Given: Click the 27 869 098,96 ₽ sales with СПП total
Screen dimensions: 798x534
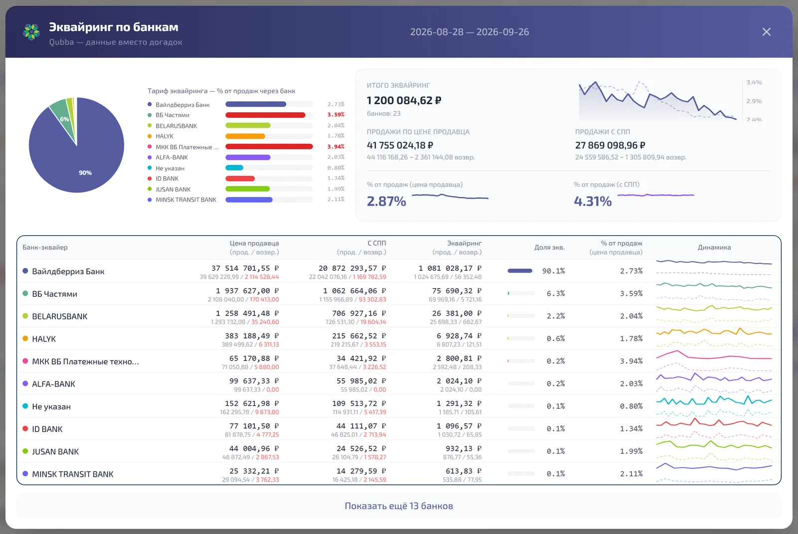Looking at the screenshot, I should pyautogui.click(x=610, y=145).
